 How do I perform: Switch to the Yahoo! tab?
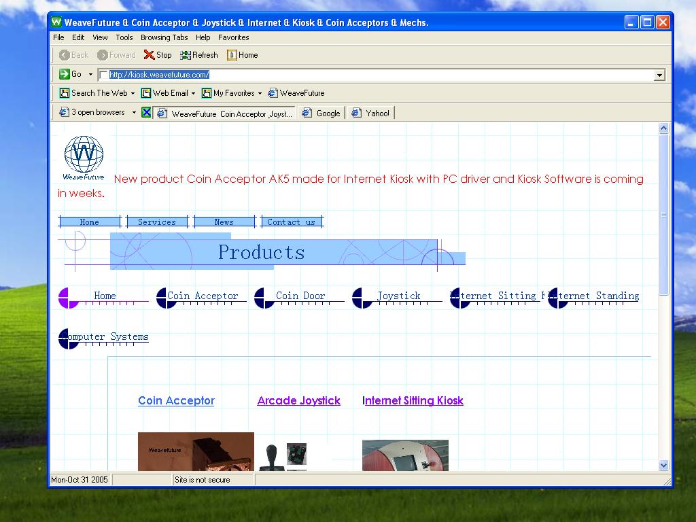click(x=370, y=114)
